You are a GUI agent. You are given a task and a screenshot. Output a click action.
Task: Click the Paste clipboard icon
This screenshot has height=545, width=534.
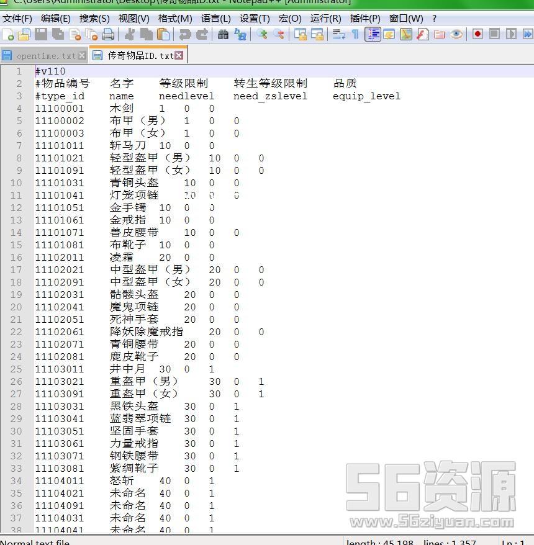(x=163, y=34)
